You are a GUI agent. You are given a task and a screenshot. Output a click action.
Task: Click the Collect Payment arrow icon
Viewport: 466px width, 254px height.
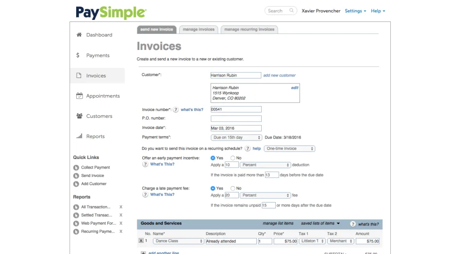[x=76, y=168]
